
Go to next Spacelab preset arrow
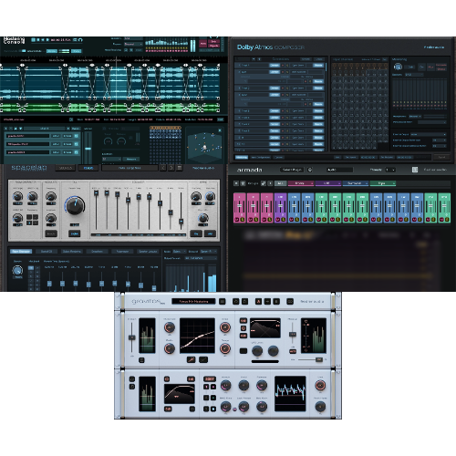[x=171, y=168]
